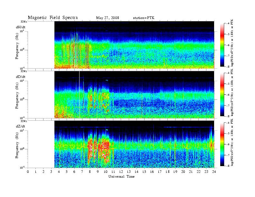Click hour tick label "12" on time axis
The image size is (255, 197).
[x=121, y=172]
